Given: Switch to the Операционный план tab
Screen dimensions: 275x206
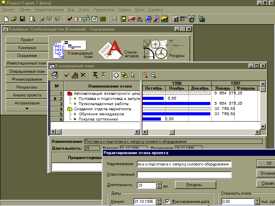Looking at the screenshot, I should pyautogui.click(x=26, y=71).
